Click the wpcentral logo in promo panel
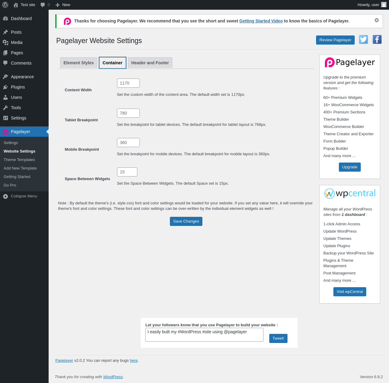The image size is (389, 383). click(x=350, y=193)
